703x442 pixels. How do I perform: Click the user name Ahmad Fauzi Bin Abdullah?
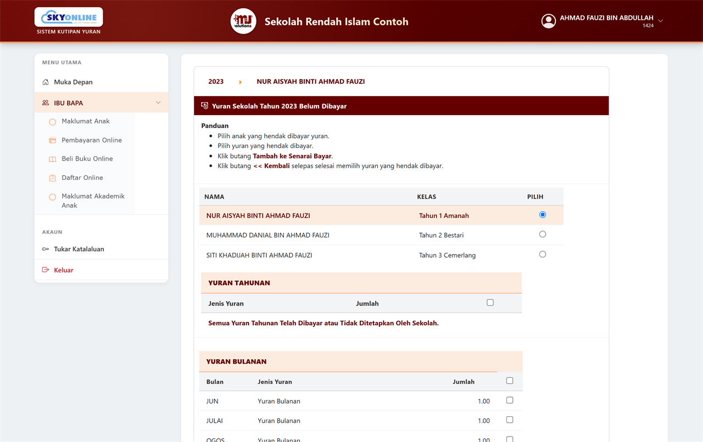pyautogui.click(x=606, y=18)
